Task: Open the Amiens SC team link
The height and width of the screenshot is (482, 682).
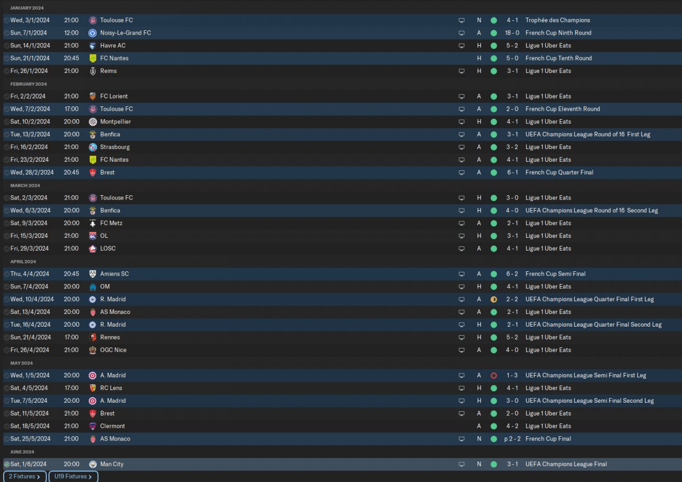Action: (115, 274)
